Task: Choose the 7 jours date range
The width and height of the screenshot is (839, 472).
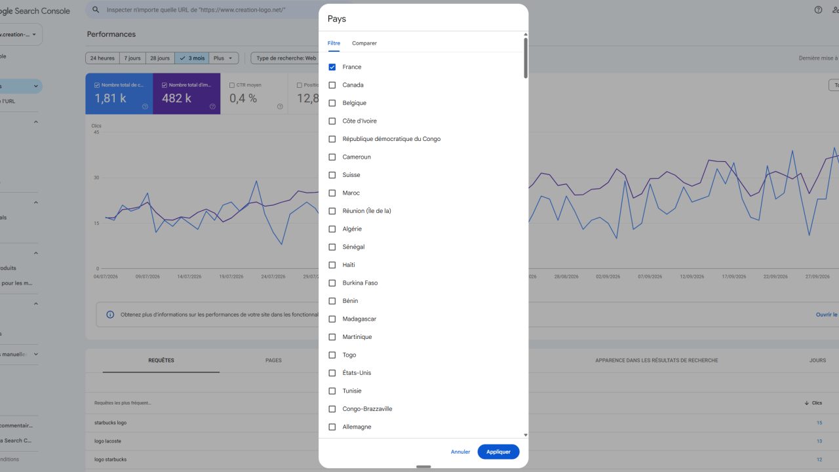Action: (132, 58)
